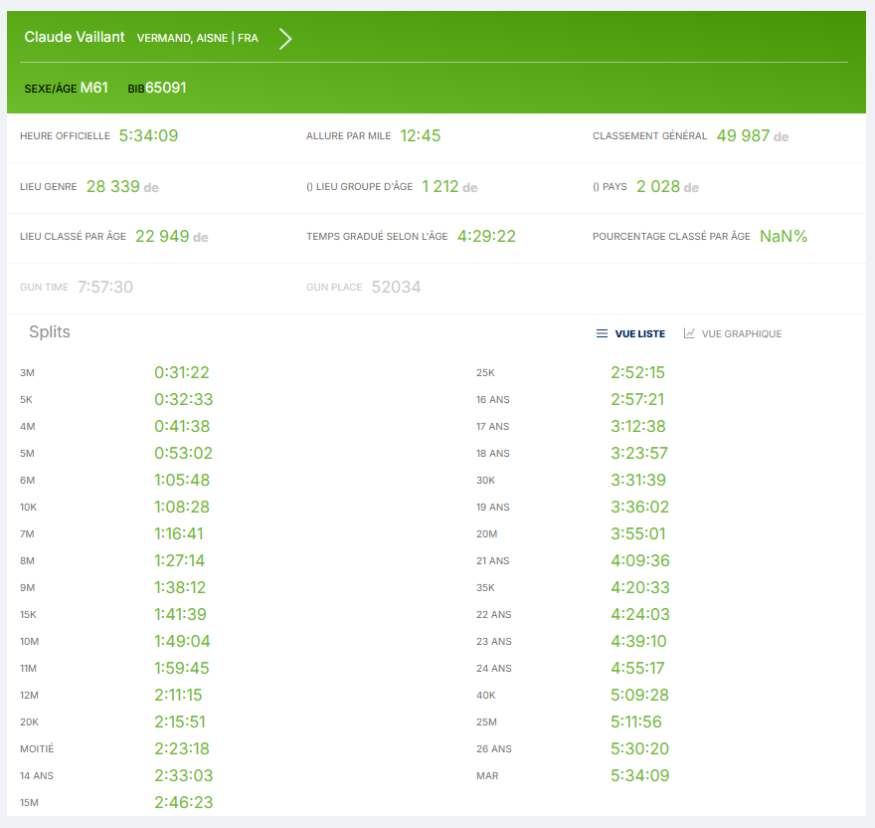Image resolution: width=875 pixels, height=828 pixels.
Task: Click the Splits section heading
Action: 50,332
